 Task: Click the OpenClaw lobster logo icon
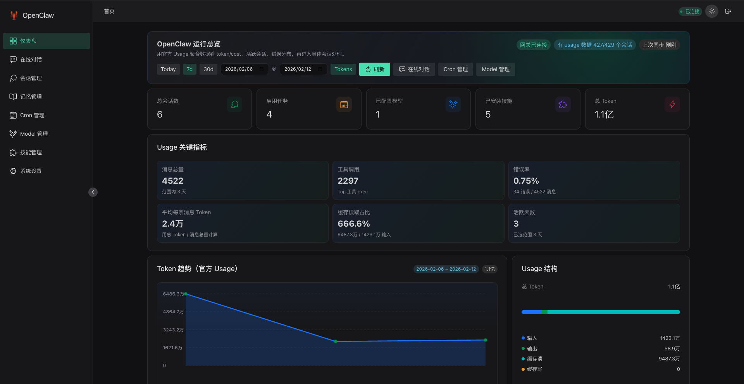14,15
